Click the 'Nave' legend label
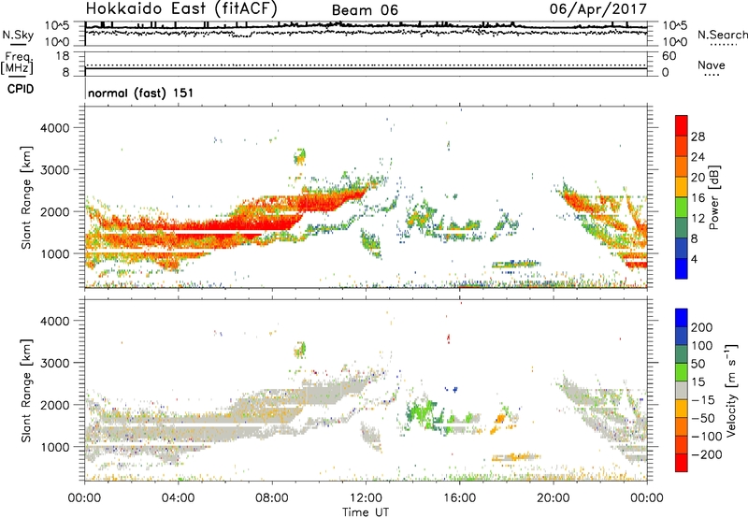The width and height of the screenshot is (748, 518). 712,65
